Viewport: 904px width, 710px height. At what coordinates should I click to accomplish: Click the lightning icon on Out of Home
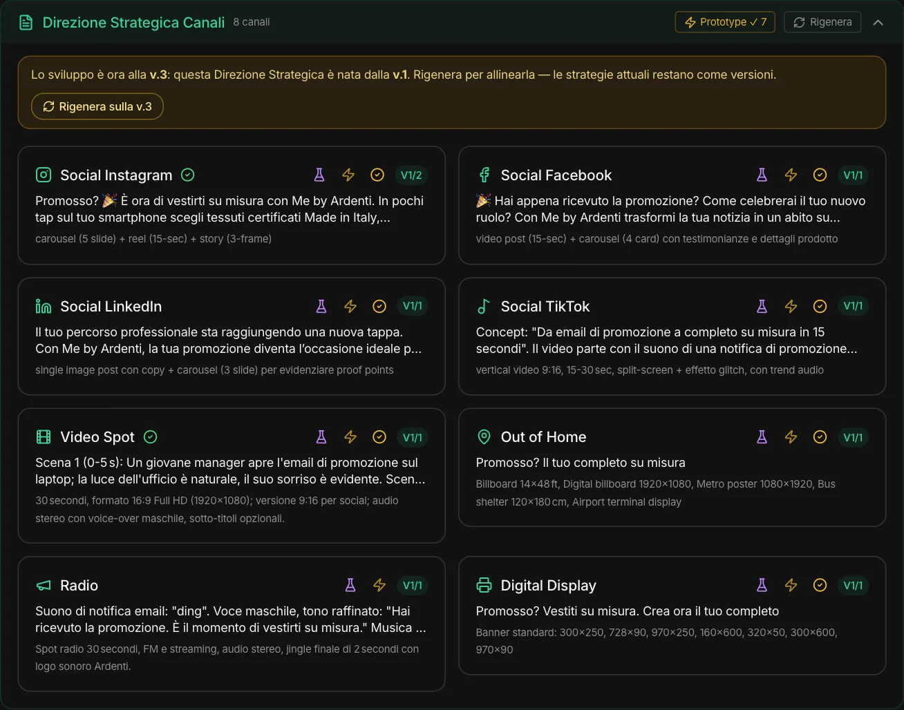791,436
